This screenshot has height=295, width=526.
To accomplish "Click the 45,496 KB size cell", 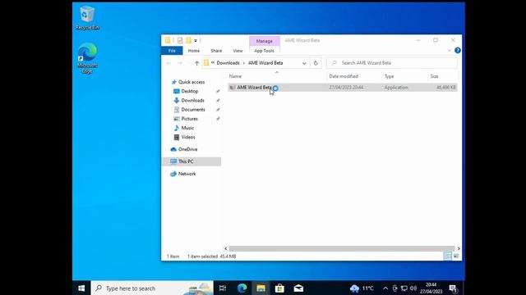I will [x=445, y=88].
